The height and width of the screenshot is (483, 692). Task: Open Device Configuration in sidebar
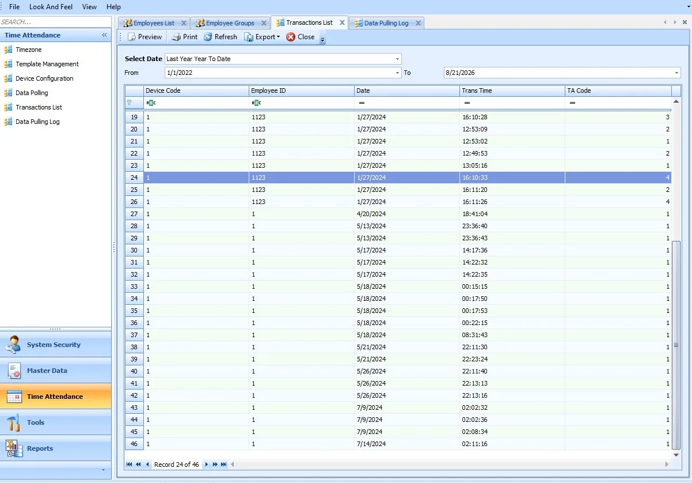click(x=44, y=78)
